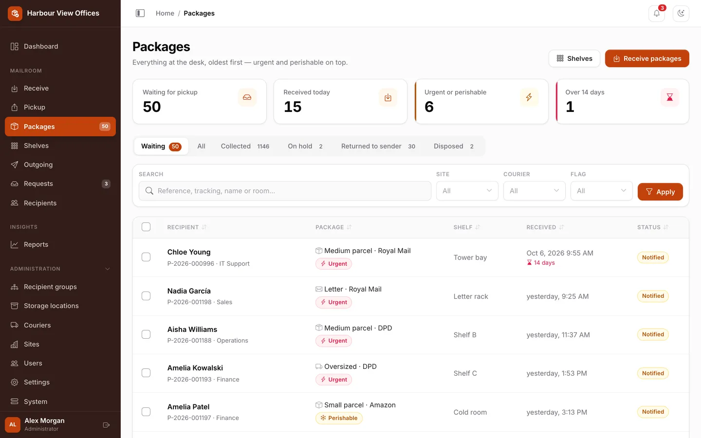
Task: Open Requests in the sidebar
Action: point(60,183)
